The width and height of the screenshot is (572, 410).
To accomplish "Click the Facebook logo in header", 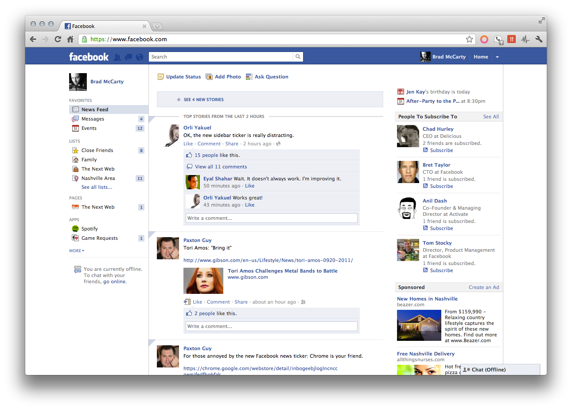I will point(89,57).
